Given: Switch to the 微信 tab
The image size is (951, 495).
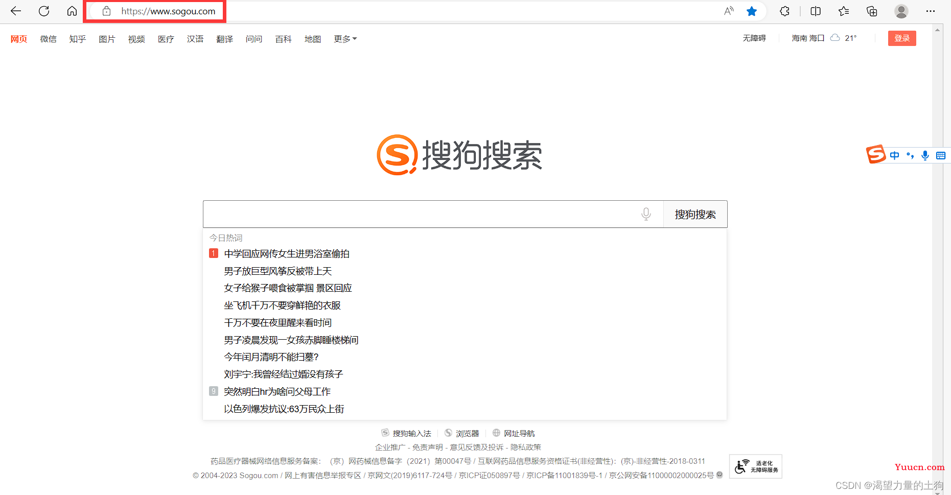Looking at the screenshot, I should [x=49, y=39].
